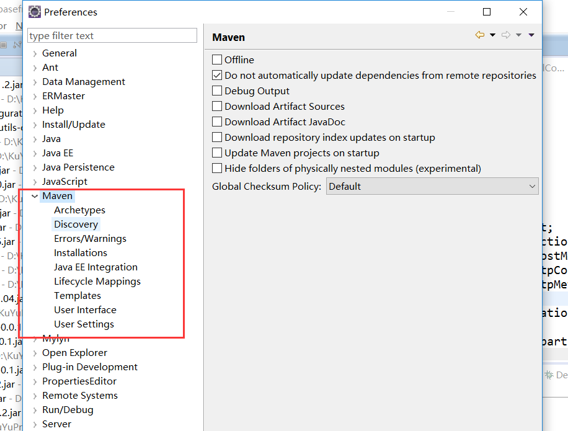
Task: Select the PropertiesEditor category label
Action: (x=79, y=381)
